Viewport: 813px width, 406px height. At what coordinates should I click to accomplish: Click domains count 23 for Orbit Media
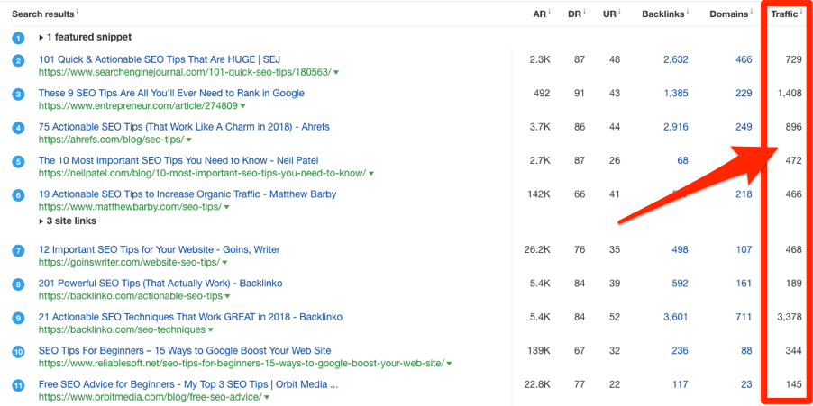[746, 384]
